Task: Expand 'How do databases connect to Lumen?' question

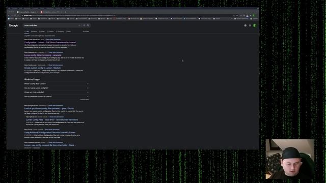Action: [57, 97]
